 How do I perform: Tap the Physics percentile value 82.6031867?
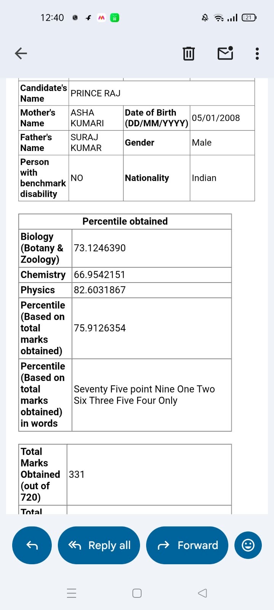100,290
